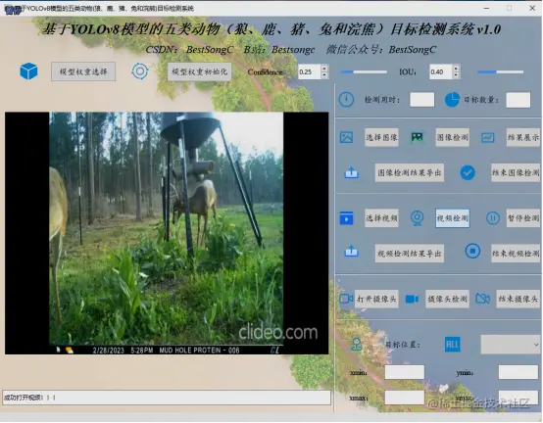The height and width of the screenshot is (423, 543).
Task: Click the picture icon beside 选择图像
Action: 346,137
